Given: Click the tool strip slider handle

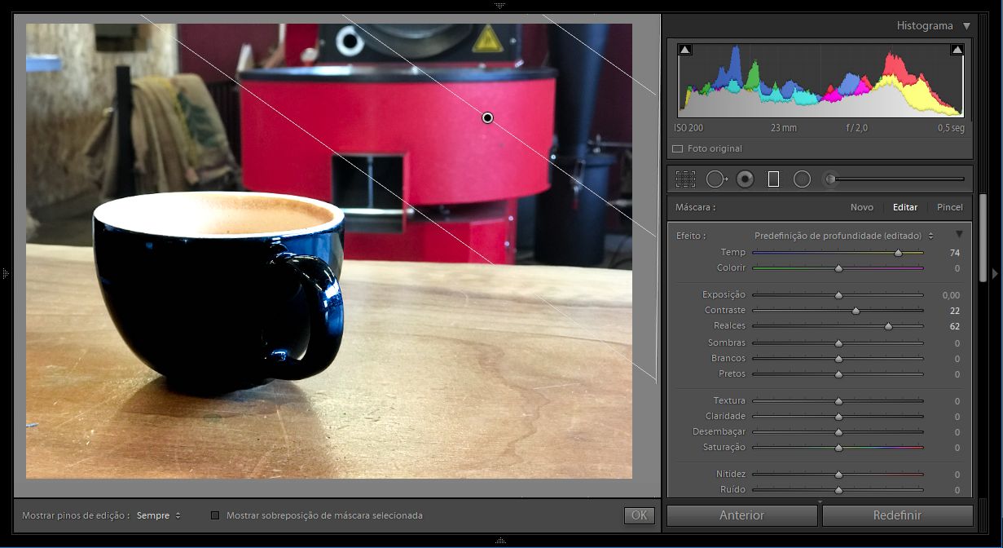Looking at the screenshot, I should click(830, 179).
